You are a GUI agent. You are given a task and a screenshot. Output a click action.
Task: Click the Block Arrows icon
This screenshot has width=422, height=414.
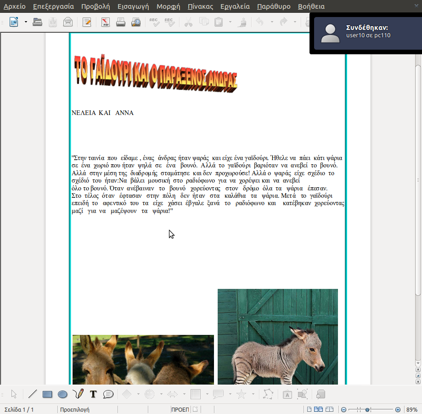click(173, 395)
